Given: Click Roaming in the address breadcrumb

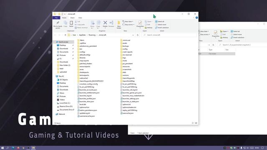Looking at the screenshot, I should coord(92,35).
